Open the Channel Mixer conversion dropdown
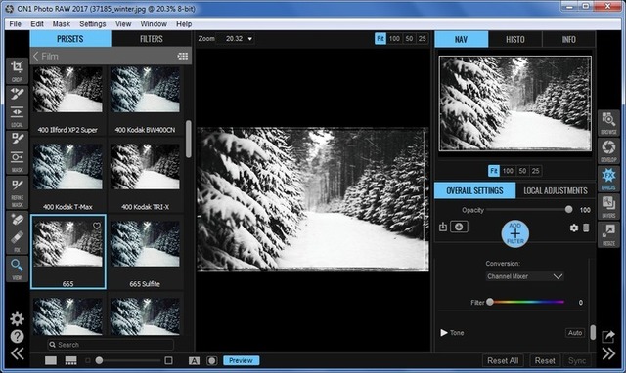This screenshot has width=626, height=373. pos(524,276)
